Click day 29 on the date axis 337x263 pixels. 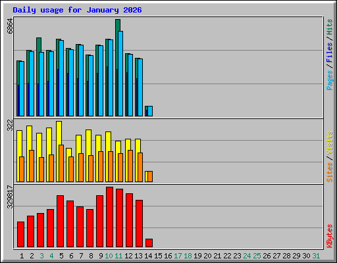296,256
